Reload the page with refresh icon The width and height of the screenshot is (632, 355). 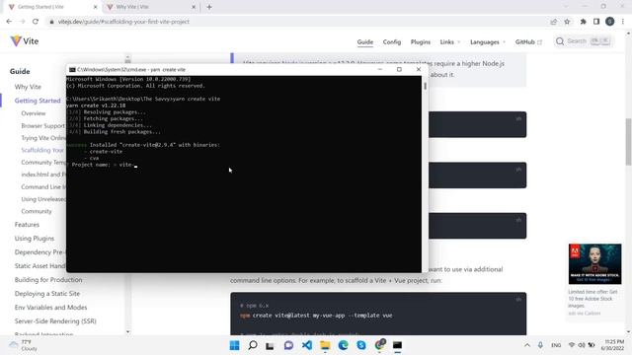(36, 22)
